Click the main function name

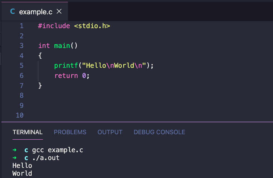point(62,45)
